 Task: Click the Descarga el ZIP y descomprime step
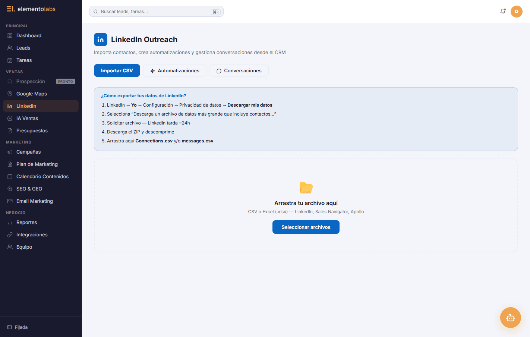point(141,132)
